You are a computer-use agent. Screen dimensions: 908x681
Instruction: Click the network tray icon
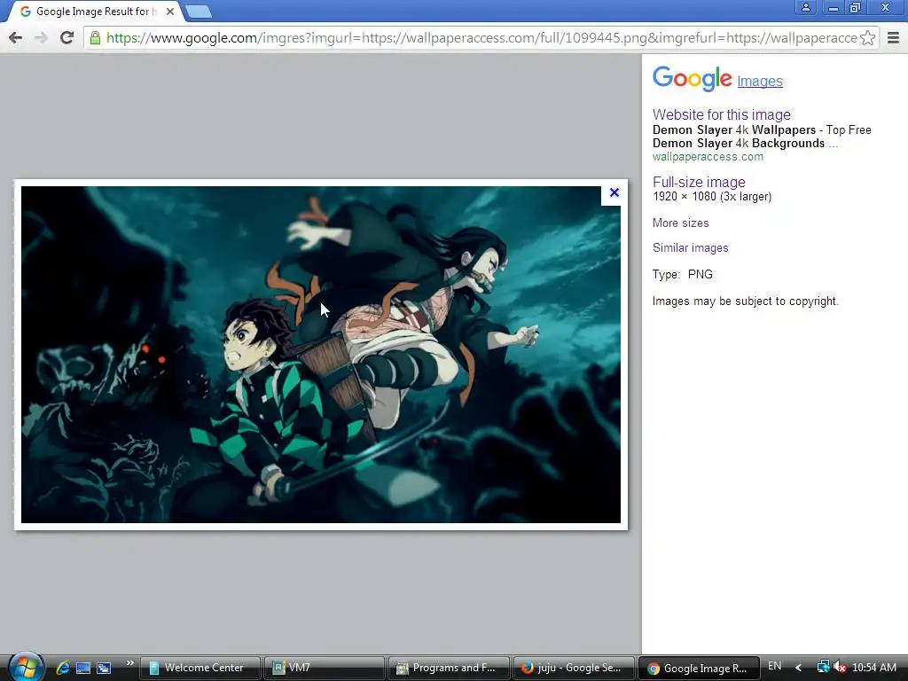click(x=823, y=667)
